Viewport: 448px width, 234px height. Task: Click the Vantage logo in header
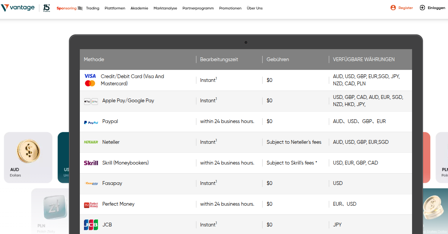18,8
